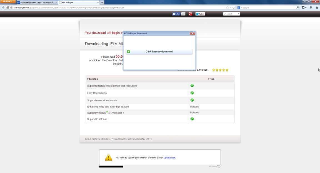Click the Google Plus icon
Image resolution: width=320 pixels, height=173 pixels.
[190, 14]
